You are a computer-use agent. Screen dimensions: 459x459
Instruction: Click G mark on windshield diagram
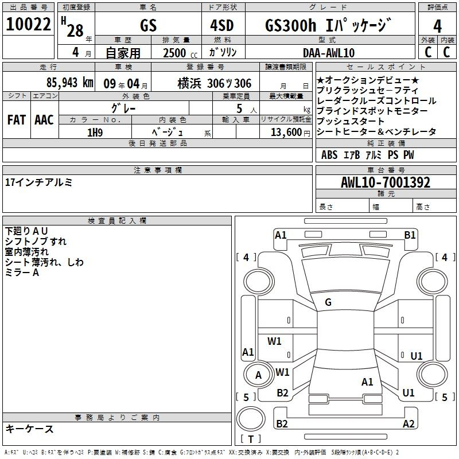(x=328, y=302)
